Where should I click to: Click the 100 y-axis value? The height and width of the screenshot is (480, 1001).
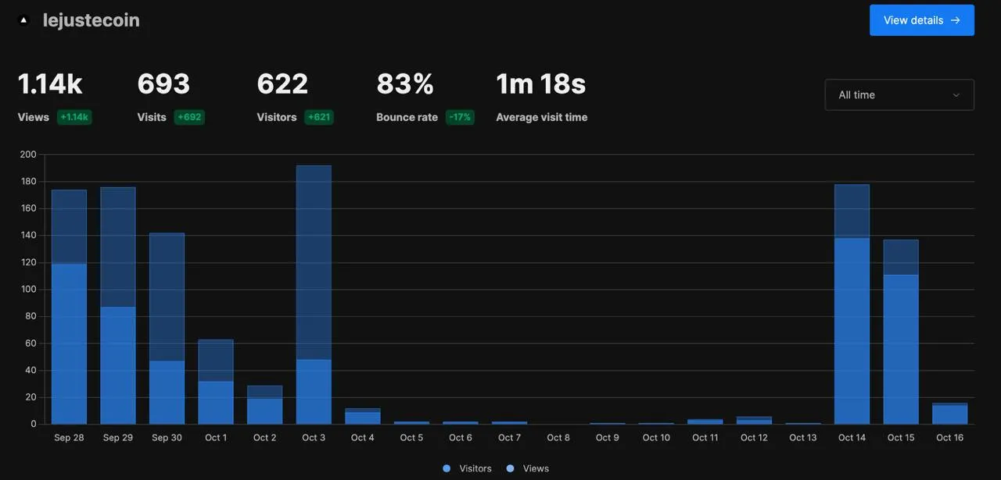tap(28, 289)
